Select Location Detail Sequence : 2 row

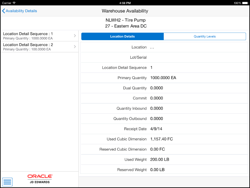[x=39, y=47]
